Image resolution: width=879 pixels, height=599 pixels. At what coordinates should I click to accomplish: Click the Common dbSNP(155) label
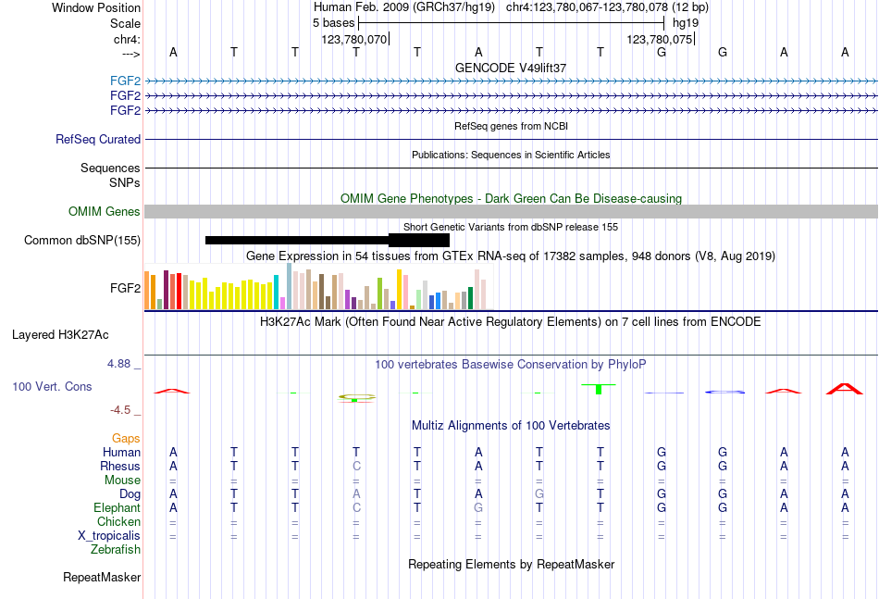82,240
